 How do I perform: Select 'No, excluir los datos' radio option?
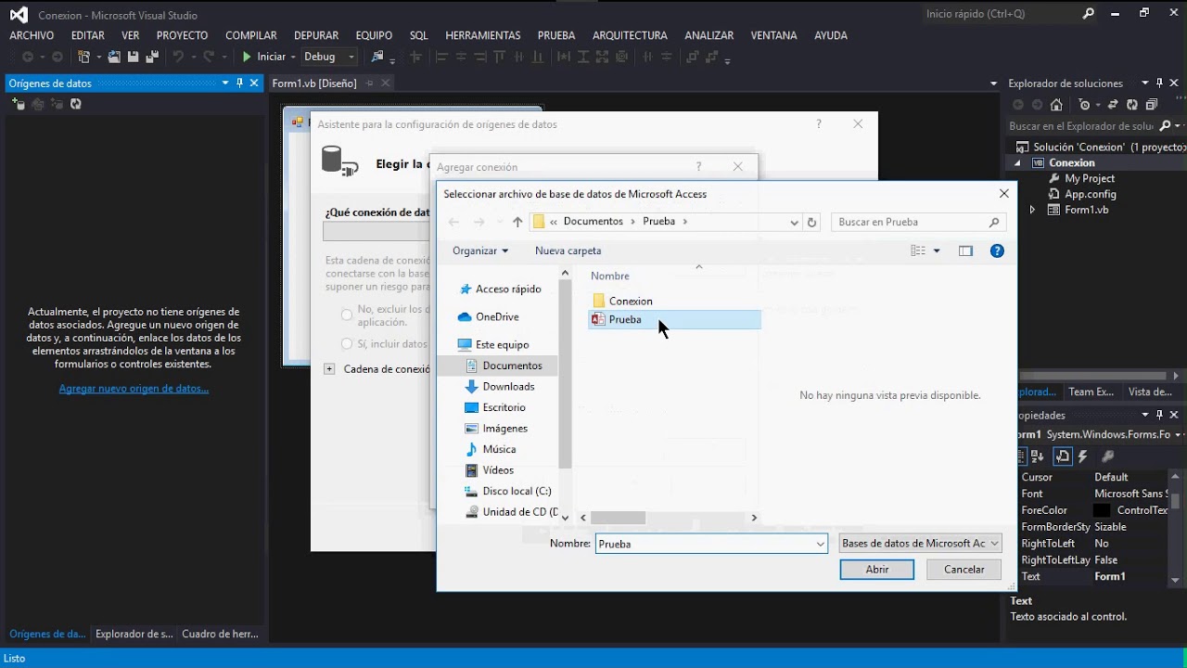coord(347,315)
